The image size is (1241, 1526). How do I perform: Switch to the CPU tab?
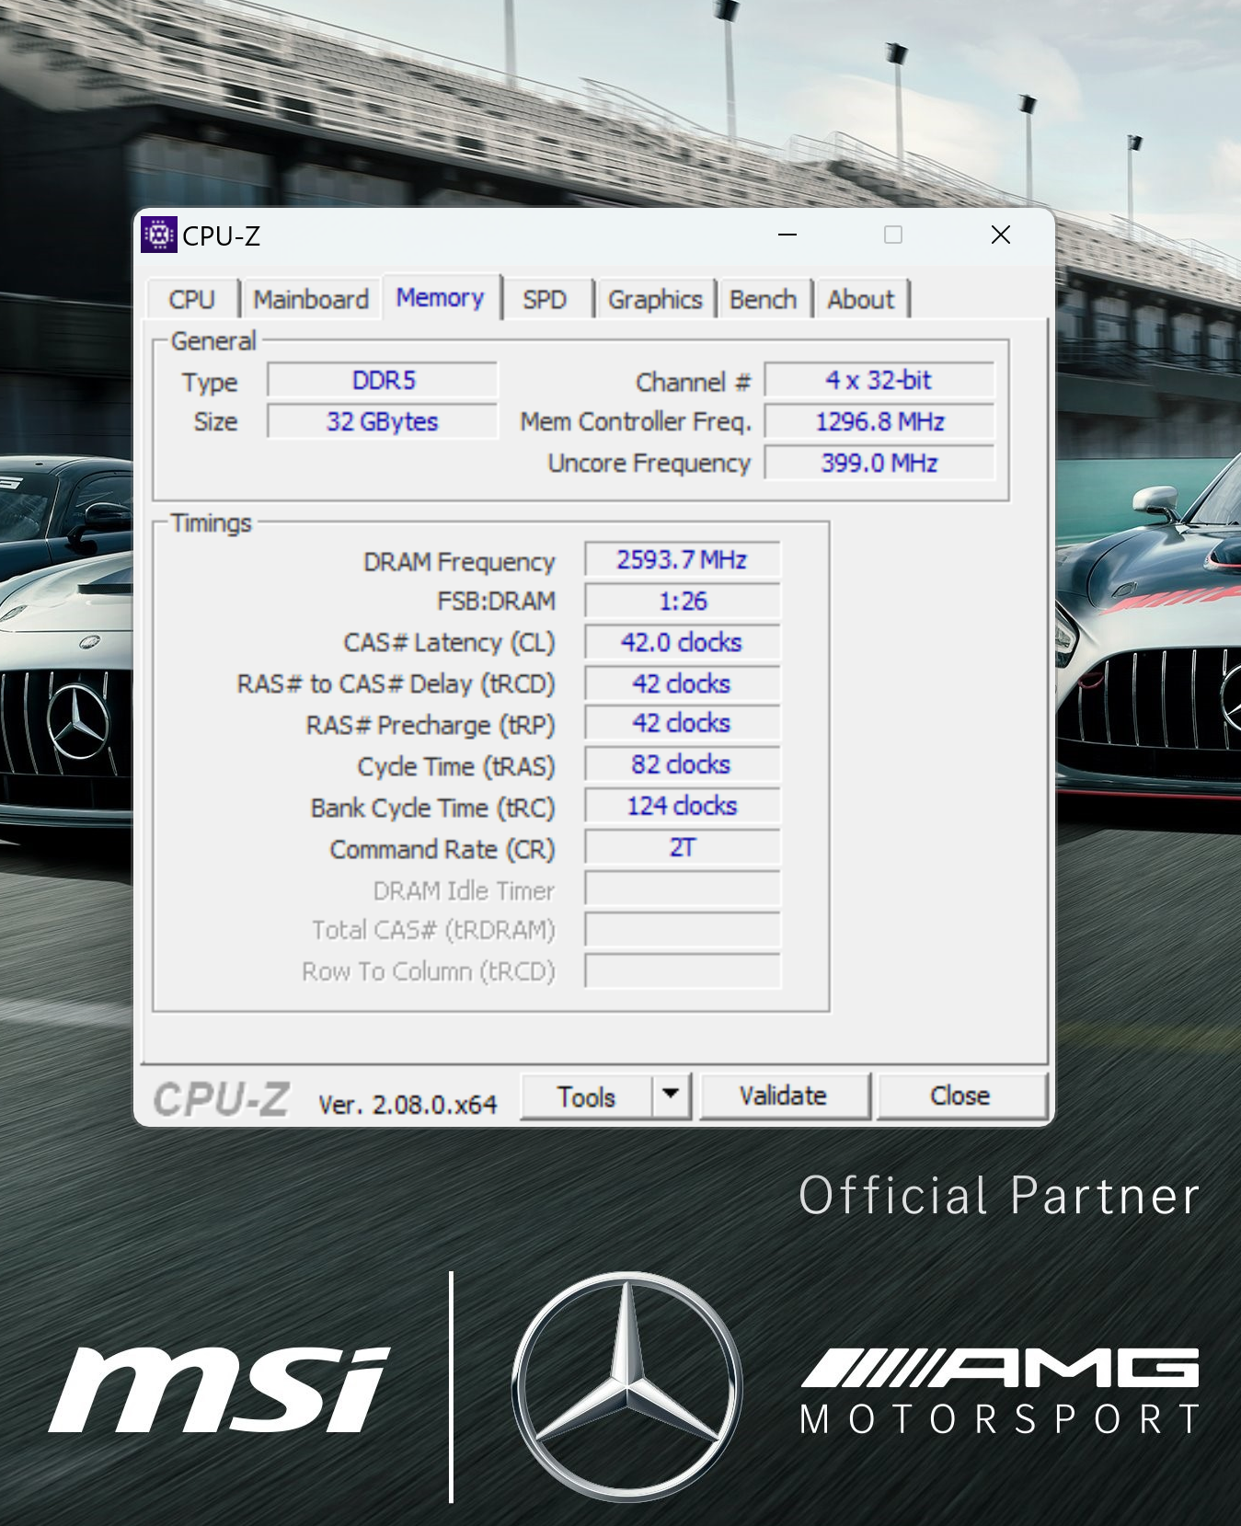[x=191, y=300]
